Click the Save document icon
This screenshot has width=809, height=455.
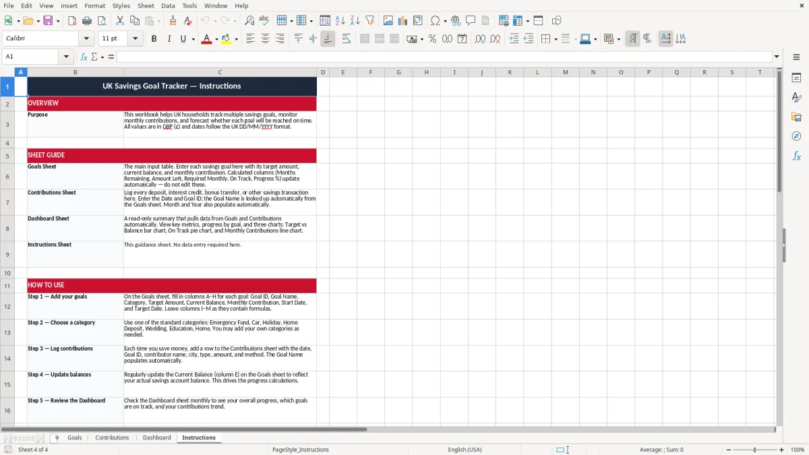click(x=49, y=21)
